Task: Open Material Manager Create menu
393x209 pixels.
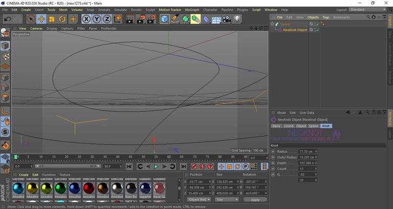Action: click(24, 175)
